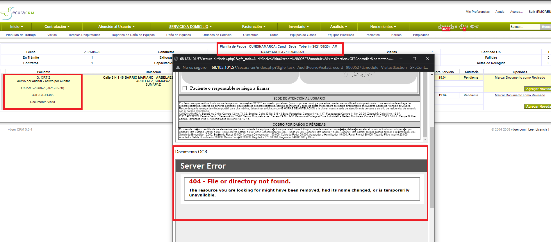Expand the Contratación menu
The width and height of the screenshot is (551, 242).
pyautogui.click(x=57, y=27)
